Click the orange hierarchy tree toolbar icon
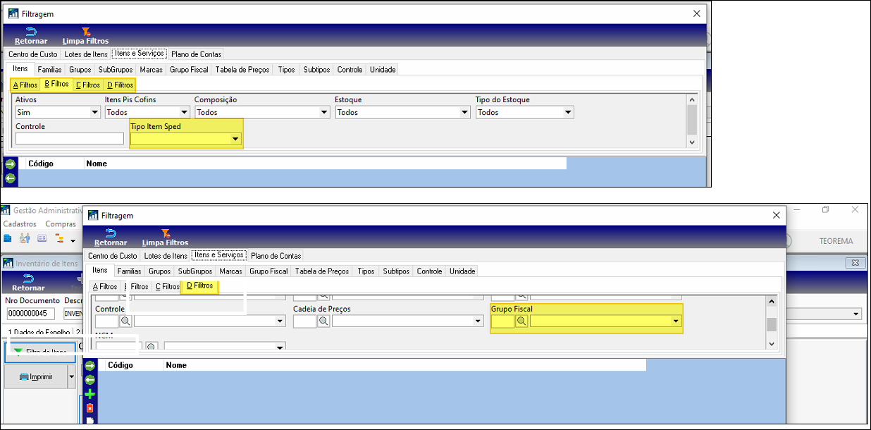 pyautogui.click(x=58, y=239)
